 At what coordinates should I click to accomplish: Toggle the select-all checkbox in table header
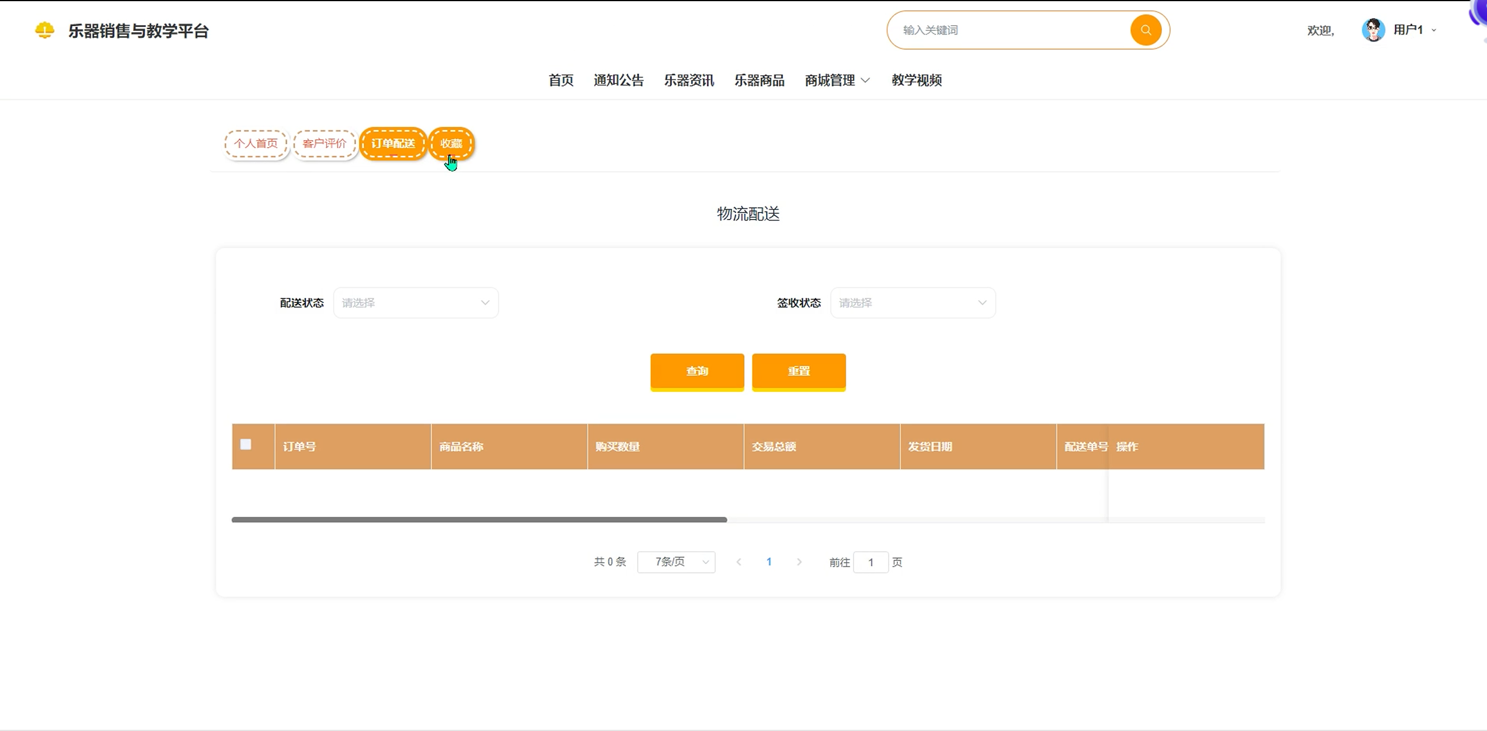point(246,444)
